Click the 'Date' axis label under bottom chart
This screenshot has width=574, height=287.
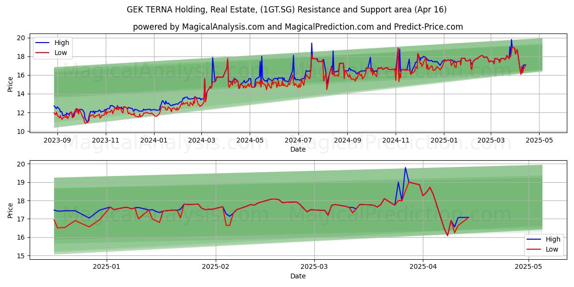pyautogui.click(x=298, y=276)
